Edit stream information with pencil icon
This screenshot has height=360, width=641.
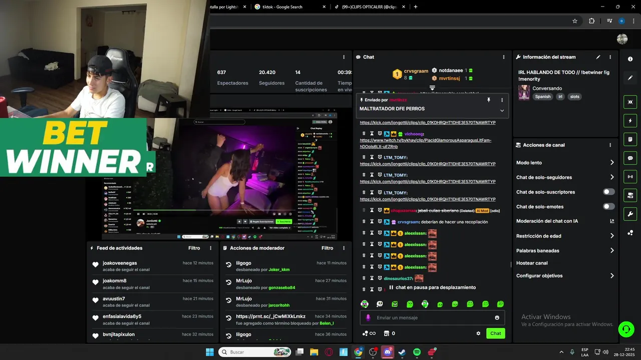point(598,57)
